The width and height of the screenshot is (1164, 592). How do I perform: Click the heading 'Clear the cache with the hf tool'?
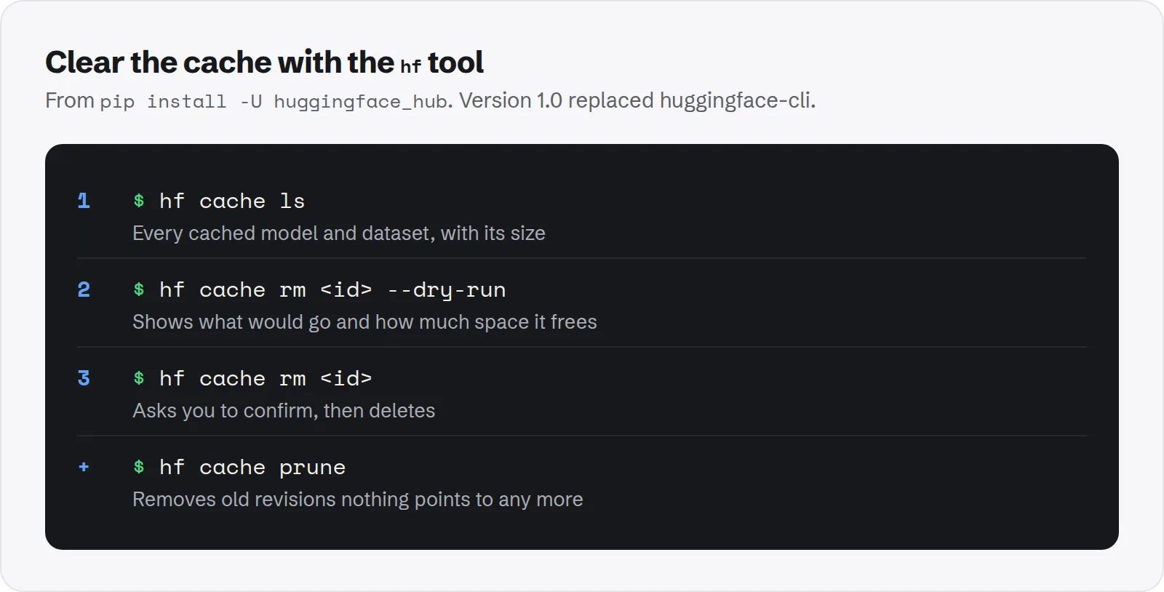[x=264, y=63]
